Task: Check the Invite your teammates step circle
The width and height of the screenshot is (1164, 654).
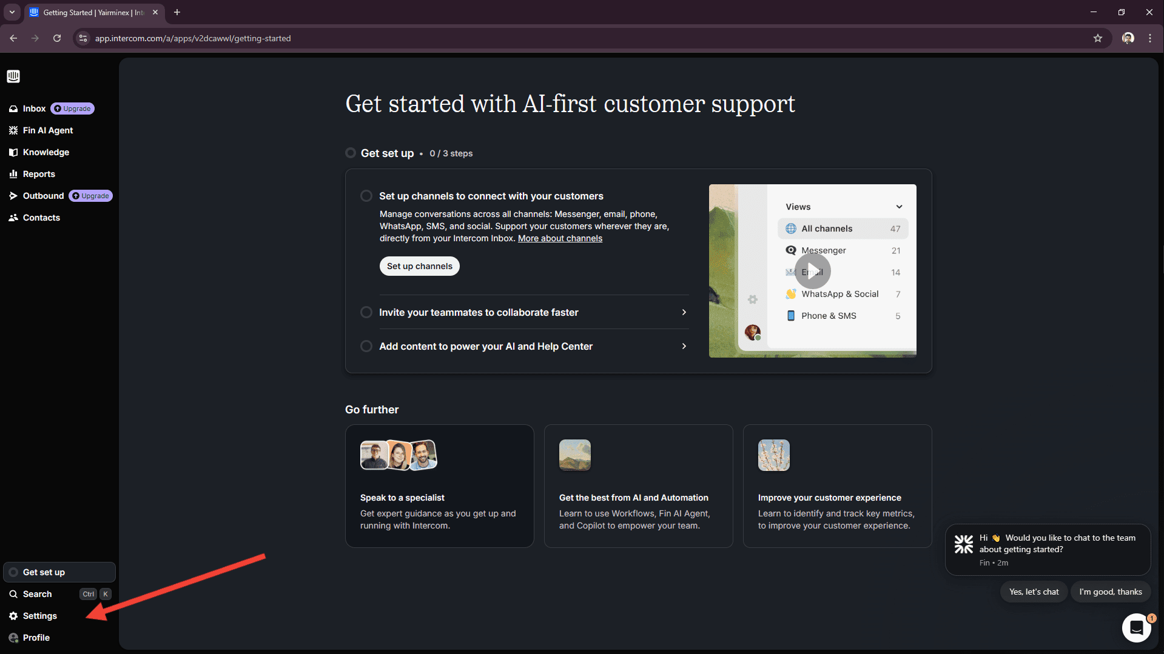Action: tap(366, 312)
